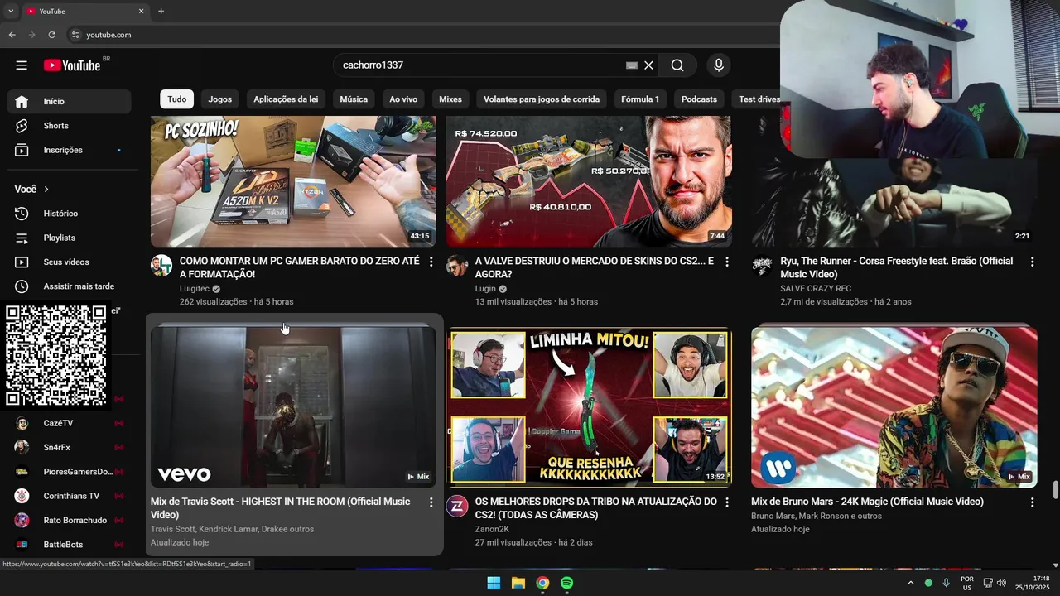Select Volantes para jogos de corrida chip
This screenshot has width=1060, height=596.
coord(542,99)
